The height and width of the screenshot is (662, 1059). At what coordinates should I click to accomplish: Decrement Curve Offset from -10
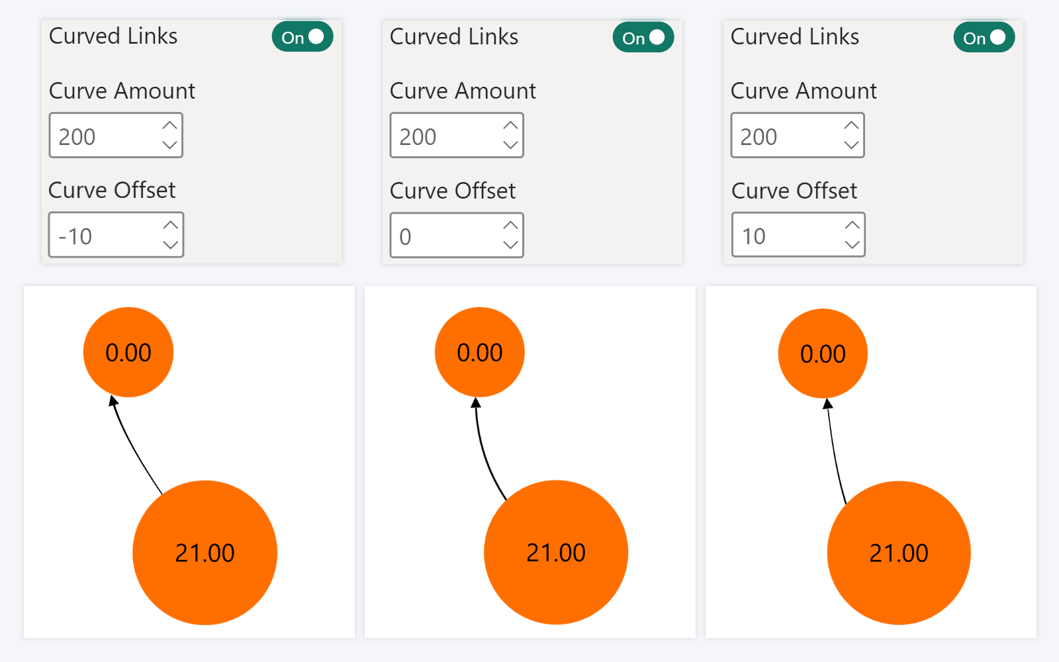(x=171, y=245)
